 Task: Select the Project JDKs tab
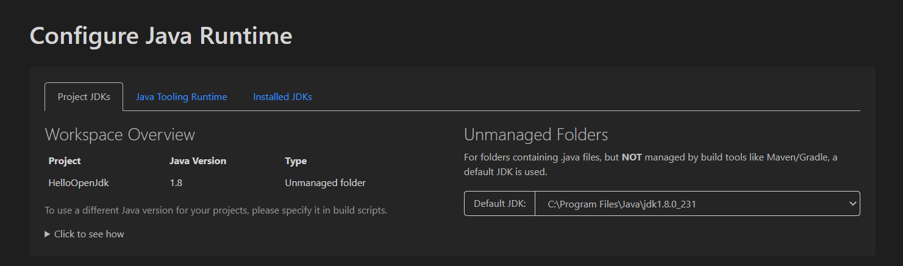pos(84,96)
